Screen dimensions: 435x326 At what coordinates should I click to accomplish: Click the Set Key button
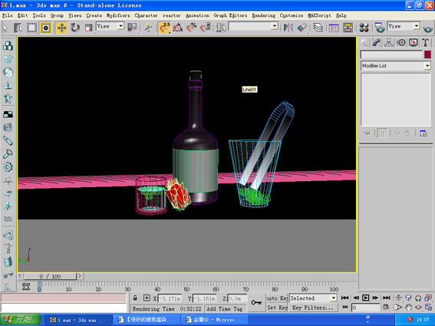point(277,308)
